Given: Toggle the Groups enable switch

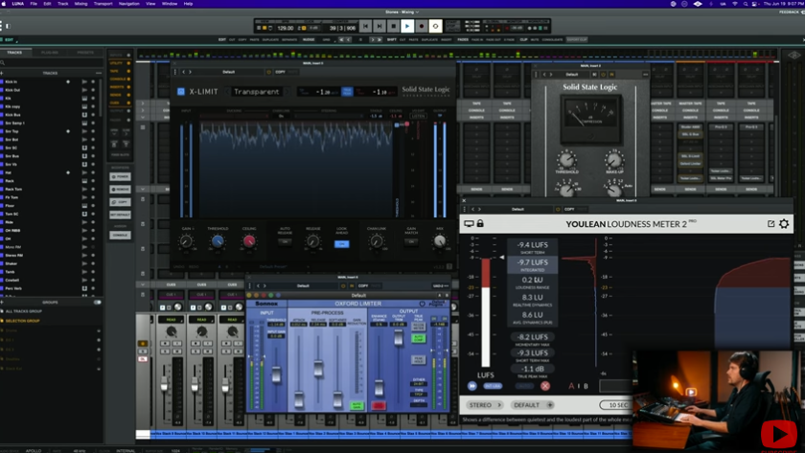Looking at the screenshot, I should click(x=97, y=303).
